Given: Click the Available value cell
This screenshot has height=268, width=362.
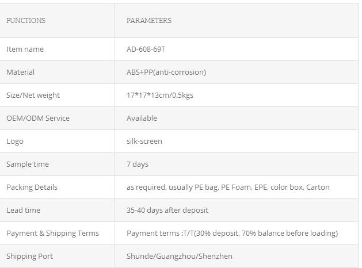Looking at the screenshot, I should click(x=142, y=118).
